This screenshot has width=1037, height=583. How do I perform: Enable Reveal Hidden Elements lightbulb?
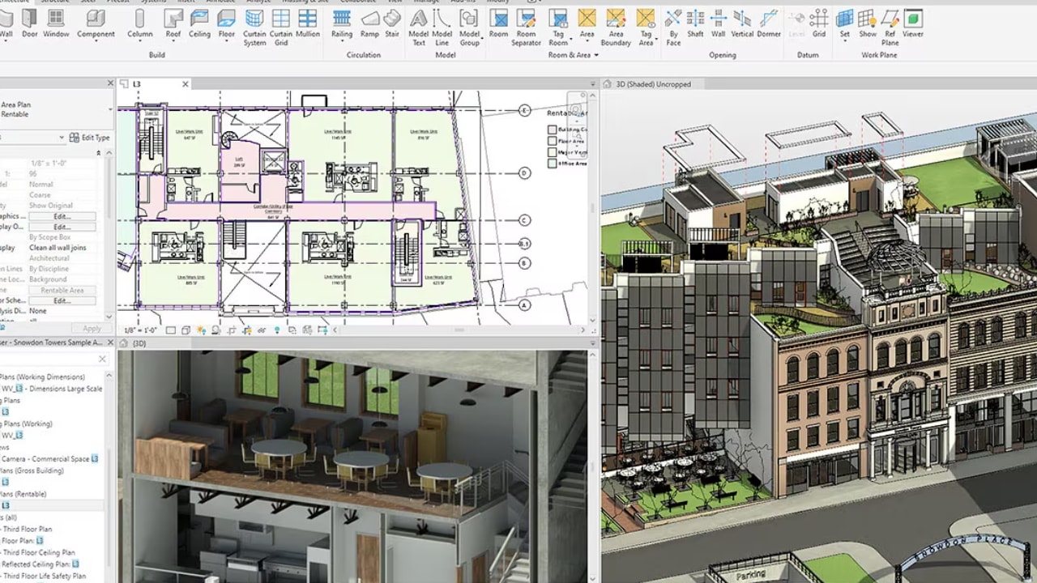(277, 330)
